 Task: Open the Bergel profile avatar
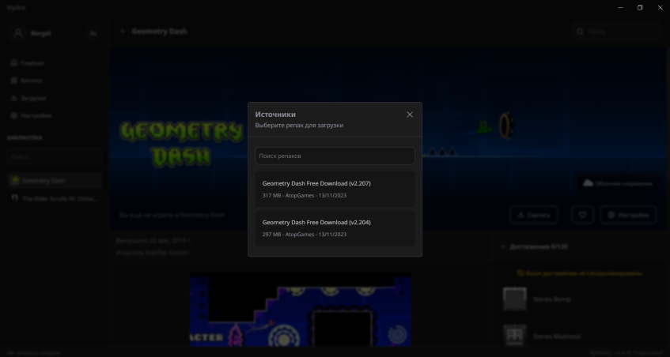pyautogui.click(x=18, y=33)
